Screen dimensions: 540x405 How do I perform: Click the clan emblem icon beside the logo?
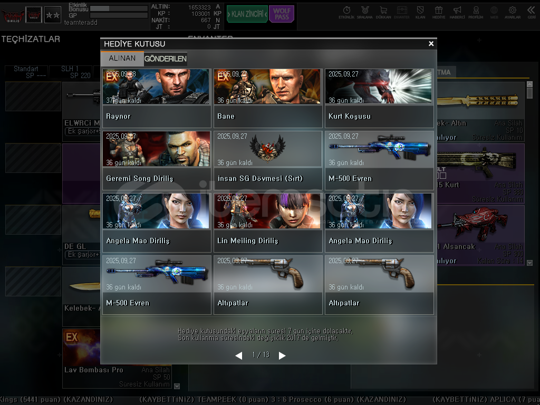[x=34, y=15]
